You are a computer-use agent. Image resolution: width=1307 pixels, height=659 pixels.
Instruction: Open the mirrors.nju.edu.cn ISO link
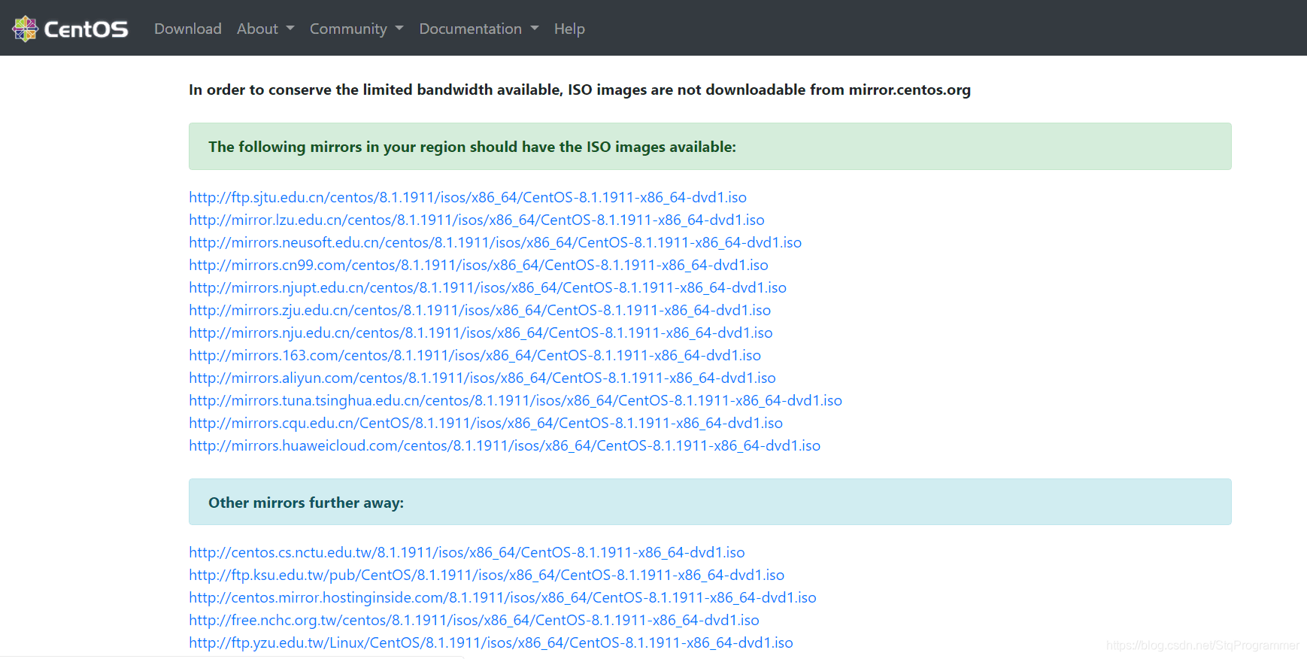tap(481, 333)
